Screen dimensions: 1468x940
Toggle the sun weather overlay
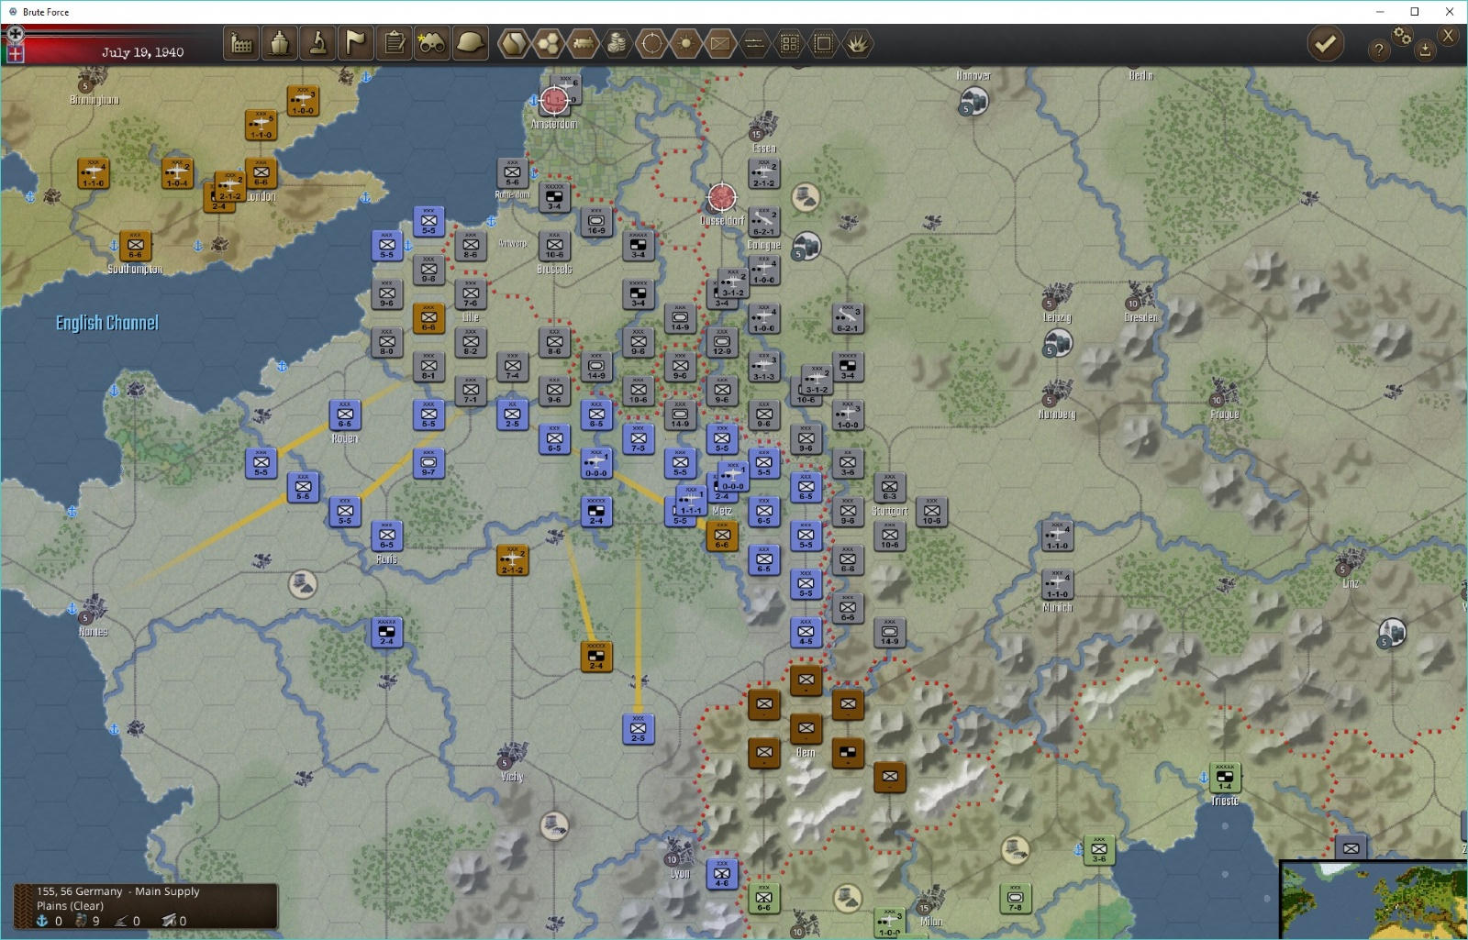[x=686, y=43]
